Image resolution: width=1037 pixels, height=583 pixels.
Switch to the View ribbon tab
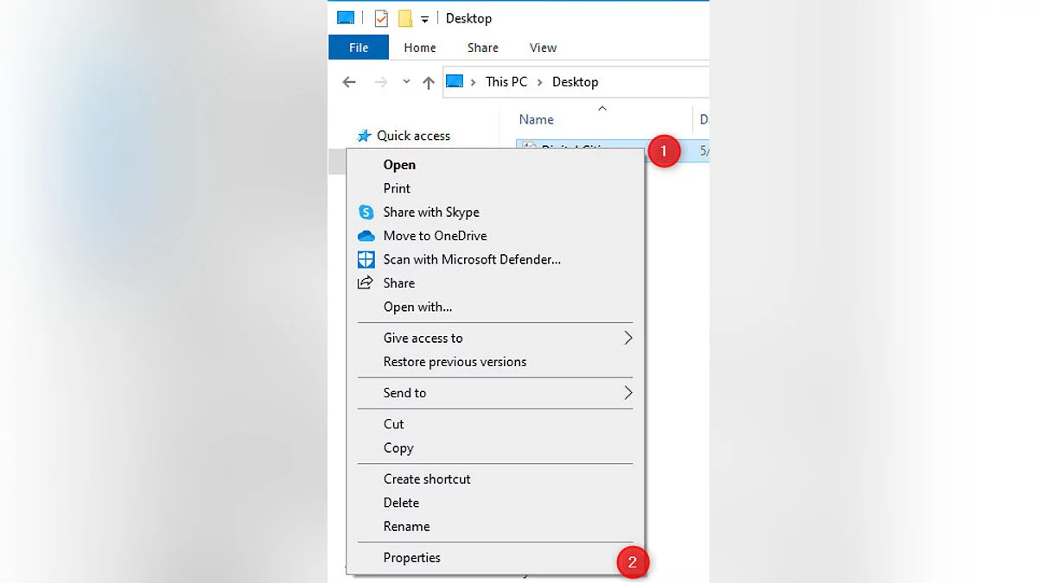click(543, 48)
